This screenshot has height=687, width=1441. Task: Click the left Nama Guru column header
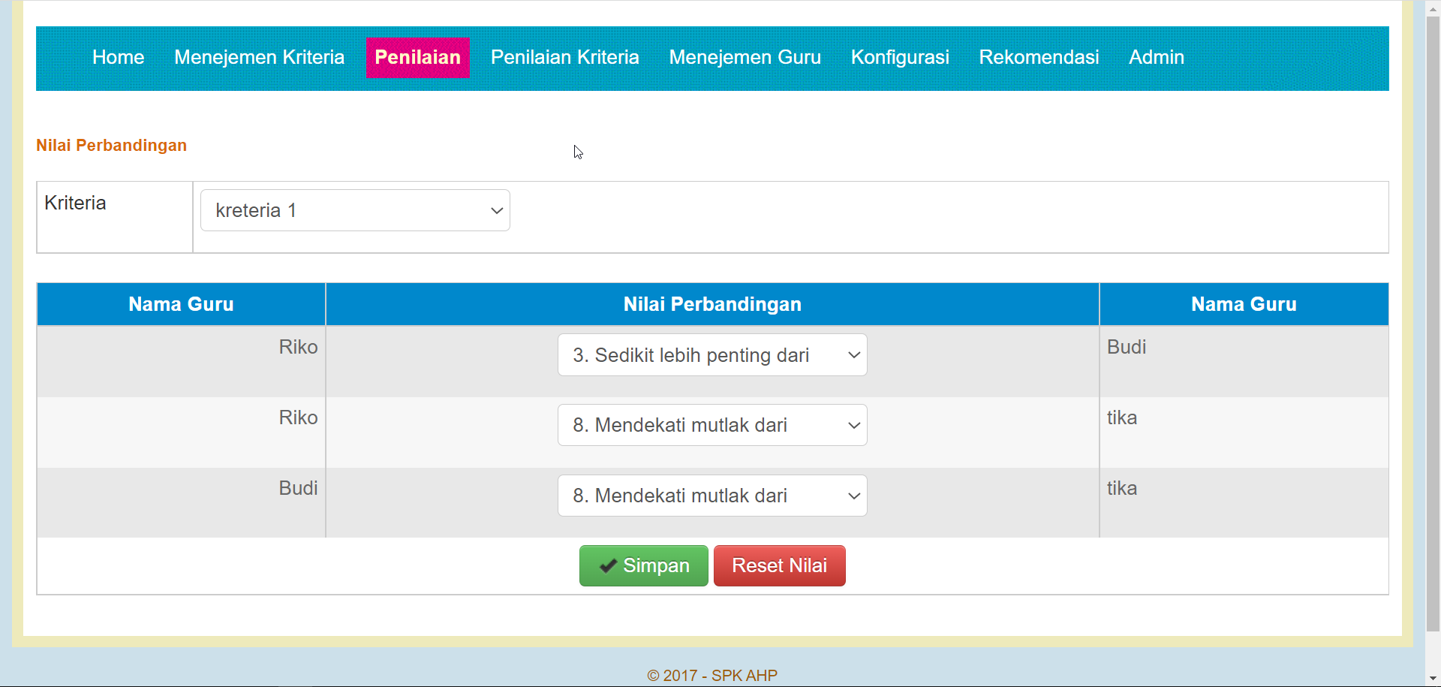(181, 304)
